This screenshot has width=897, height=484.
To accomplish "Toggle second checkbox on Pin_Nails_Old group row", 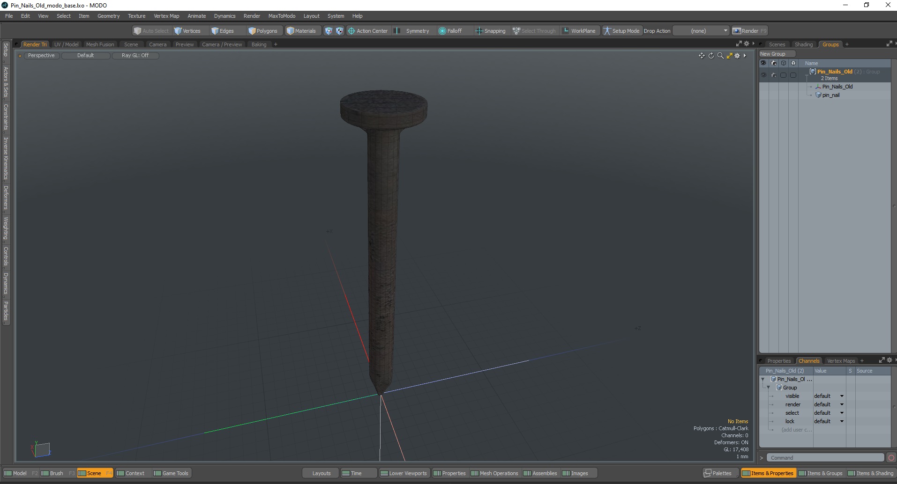I will coord(793,75).
